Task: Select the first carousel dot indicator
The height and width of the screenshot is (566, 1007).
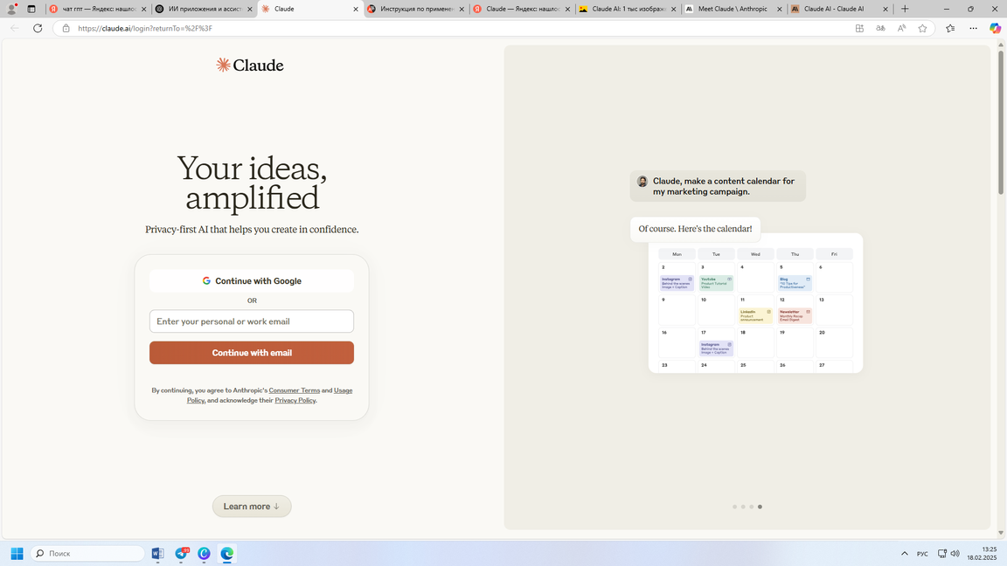Action: pos(734,507)
